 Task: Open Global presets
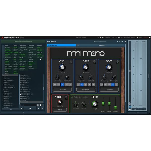(82, 37)
